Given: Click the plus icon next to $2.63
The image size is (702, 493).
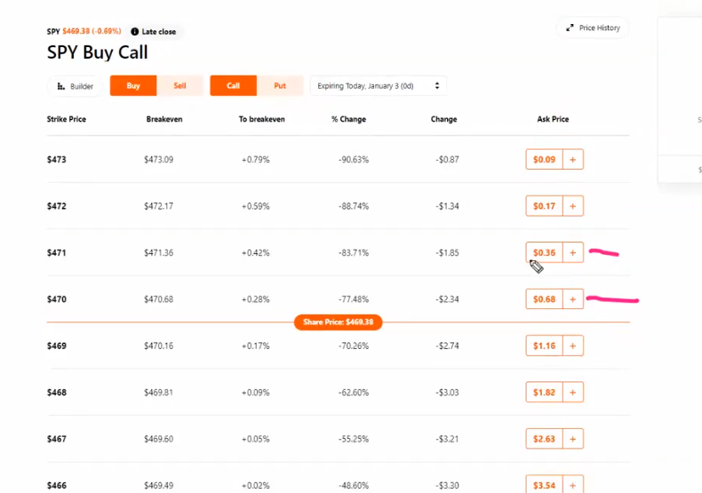Looking at the screenshot, I should [573, 438].
